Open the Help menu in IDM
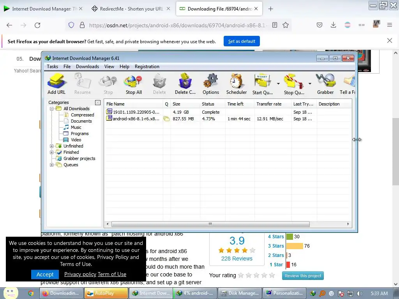 point(124,67)
